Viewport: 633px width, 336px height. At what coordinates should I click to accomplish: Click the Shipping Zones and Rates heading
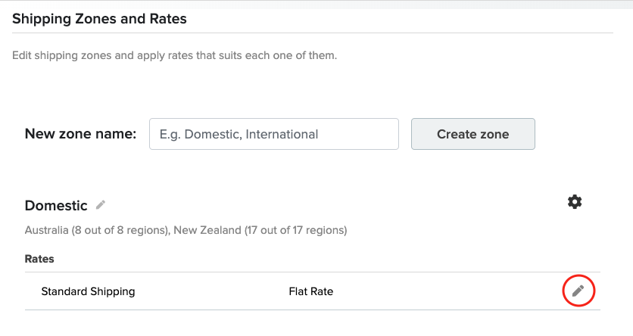tap(99, 19)
